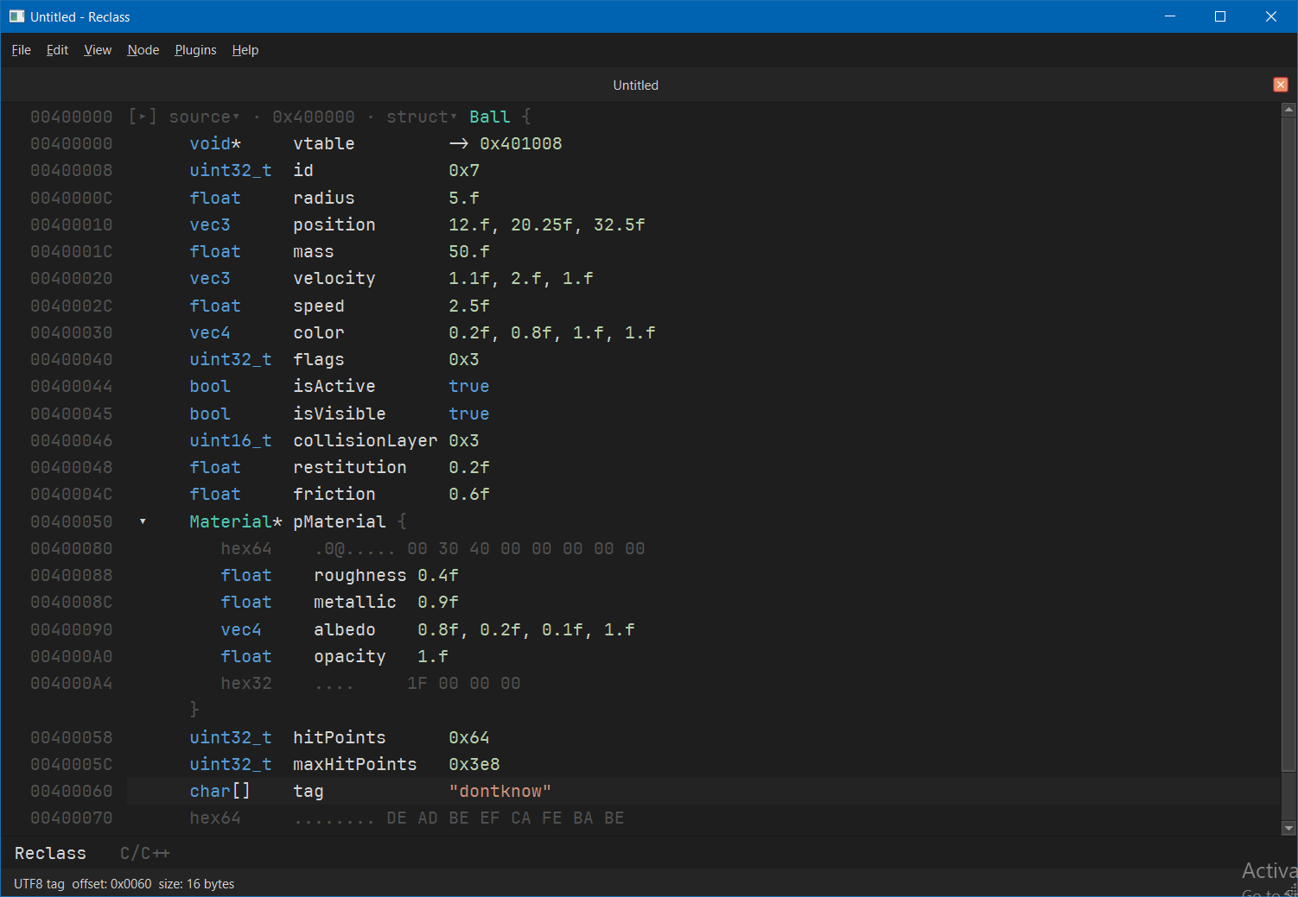Screen dimensions: 1298x897
Task: Click the scrollbar up arrow
Action: (1288, 110)
